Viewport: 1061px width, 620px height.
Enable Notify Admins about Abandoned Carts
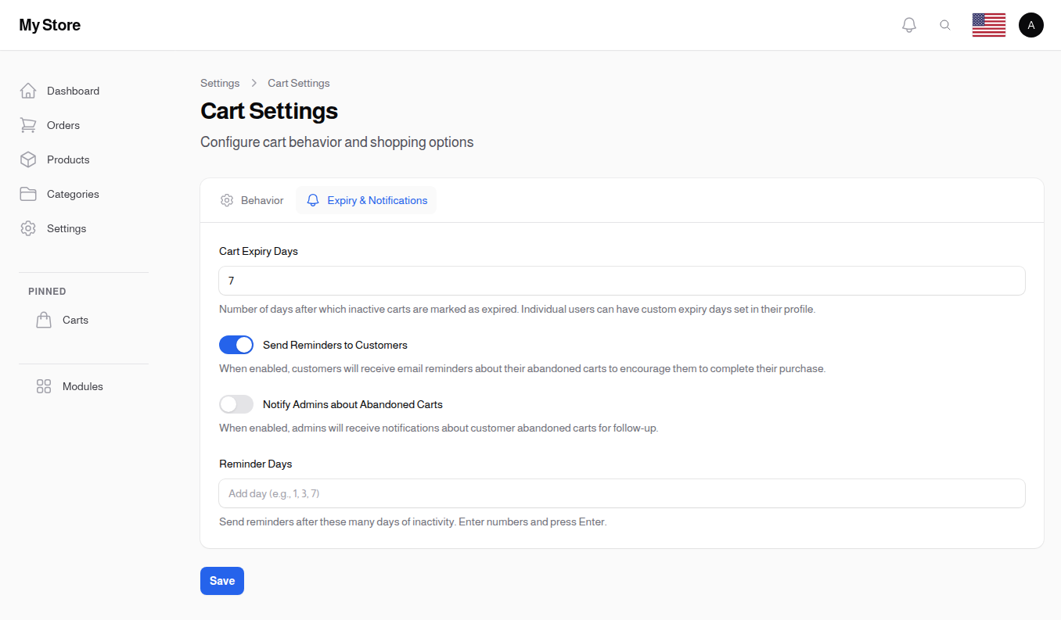[x=236, y=404]
